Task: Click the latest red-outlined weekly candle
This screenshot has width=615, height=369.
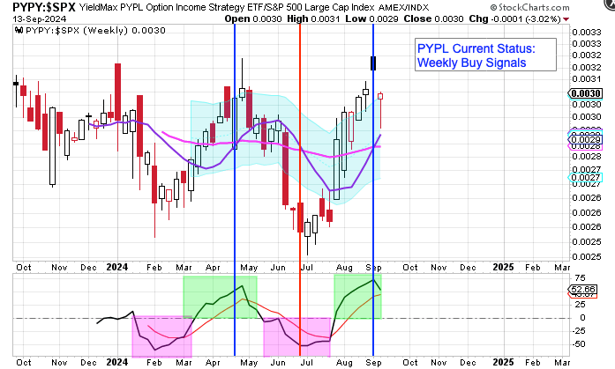Action: pos(380,95)
